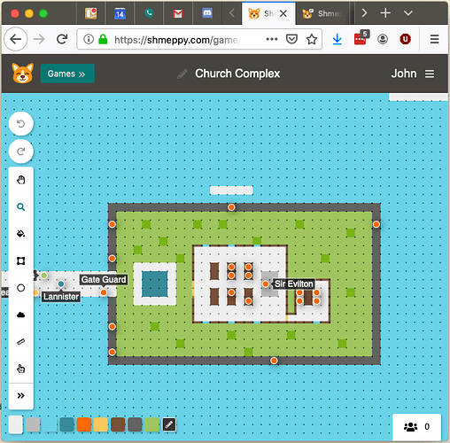Select the magnifier zoom tool
Image resolution: width=450 pixels, height=443 pixels.
[x=20, y=207]
